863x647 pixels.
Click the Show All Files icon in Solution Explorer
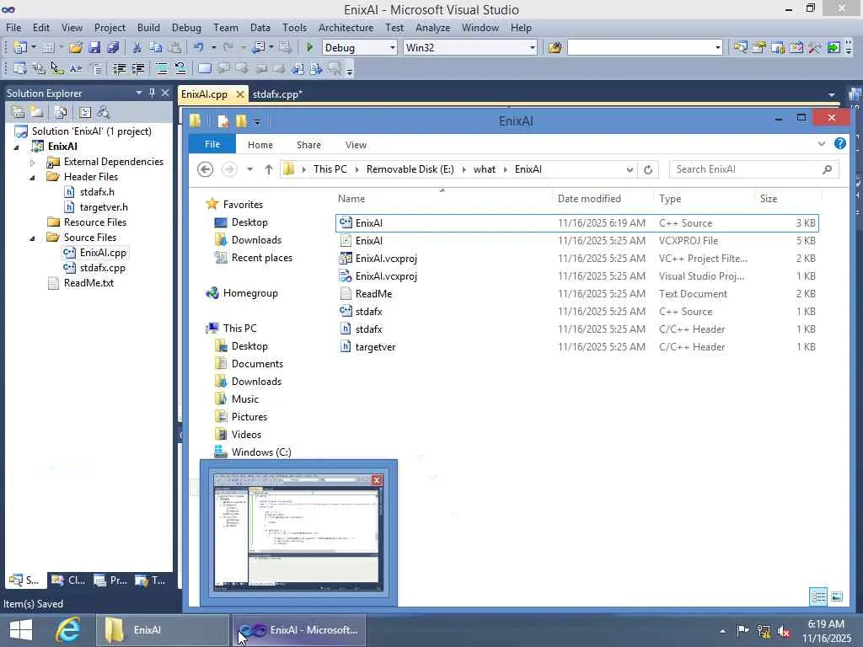(x=61, y=112)
